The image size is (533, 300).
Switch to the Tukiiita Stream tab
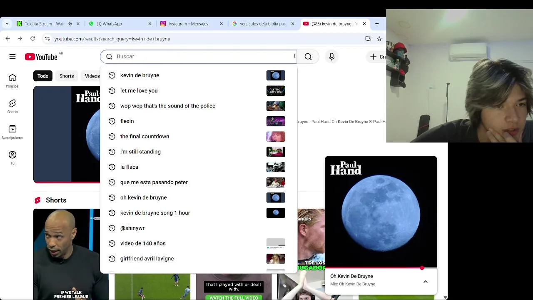44,24
